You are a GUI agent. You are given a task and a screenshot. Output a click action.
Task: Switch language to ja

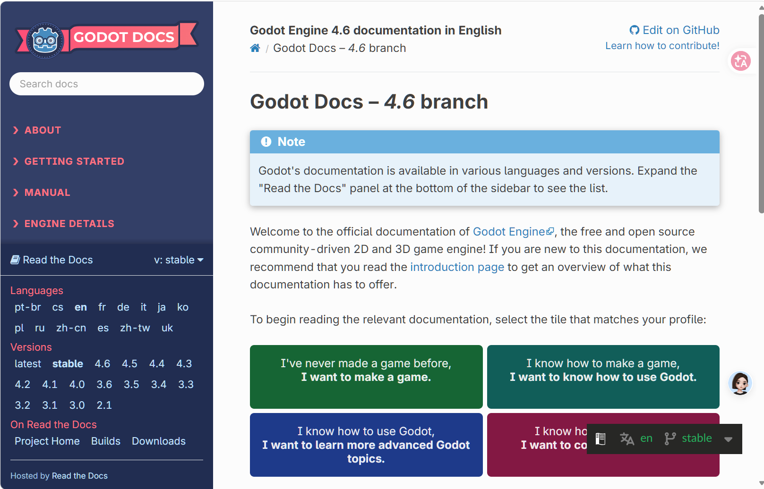[162, 307]
